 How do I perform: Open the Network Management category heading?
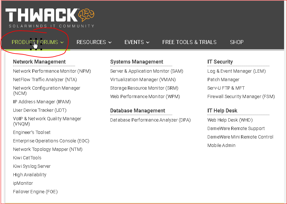[39, 62]
